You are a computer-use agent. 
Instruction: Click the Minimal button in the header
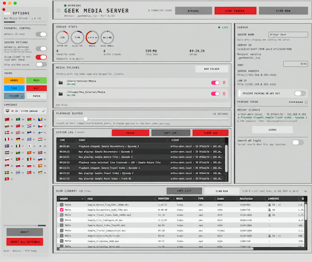pyautogui.click(x=194, y=11)
